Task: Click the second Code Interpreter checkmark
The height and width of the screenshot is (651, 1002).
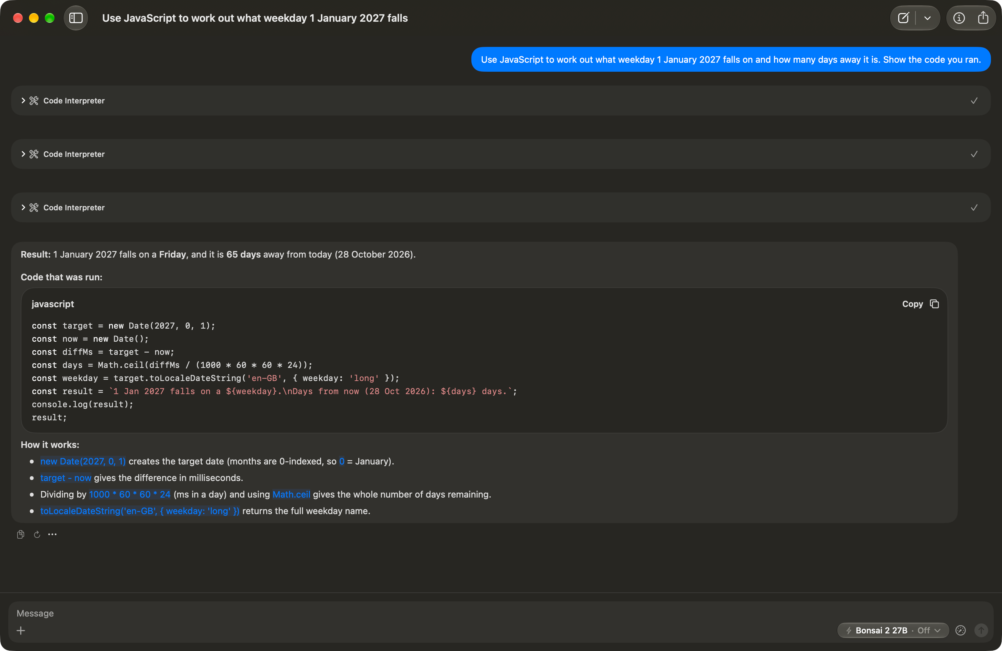Action: 974,154
